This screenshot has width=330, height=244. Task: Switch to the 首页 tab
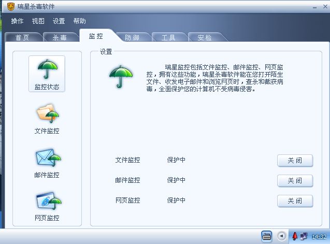[x=23, y=37]
